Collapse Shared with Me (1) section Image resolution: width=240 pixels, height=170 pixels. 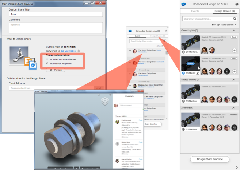coord(233,80)
